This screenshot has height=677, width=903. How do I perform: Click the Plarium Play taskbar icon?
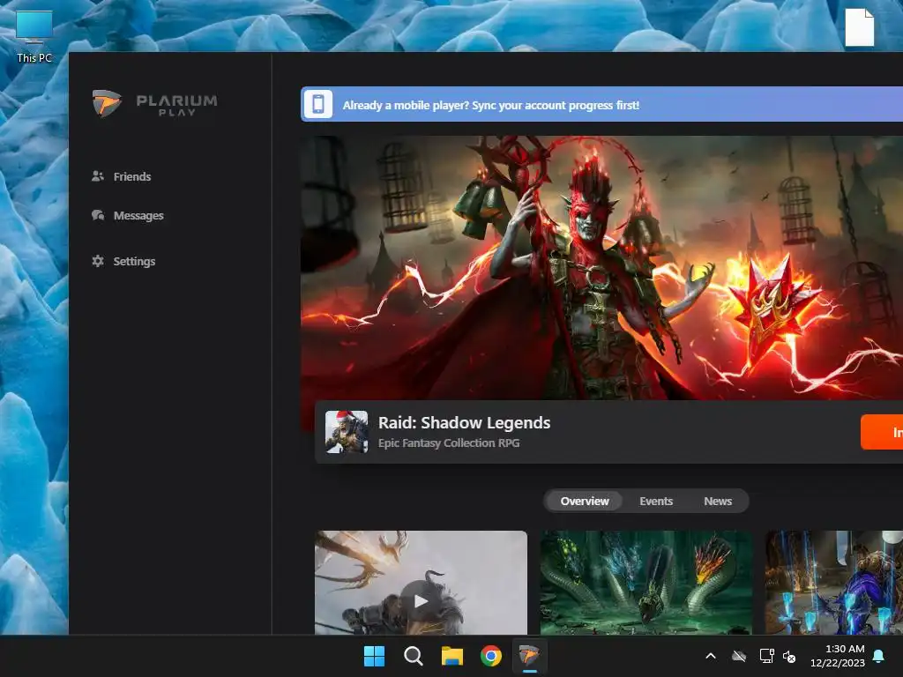(529, 656)
